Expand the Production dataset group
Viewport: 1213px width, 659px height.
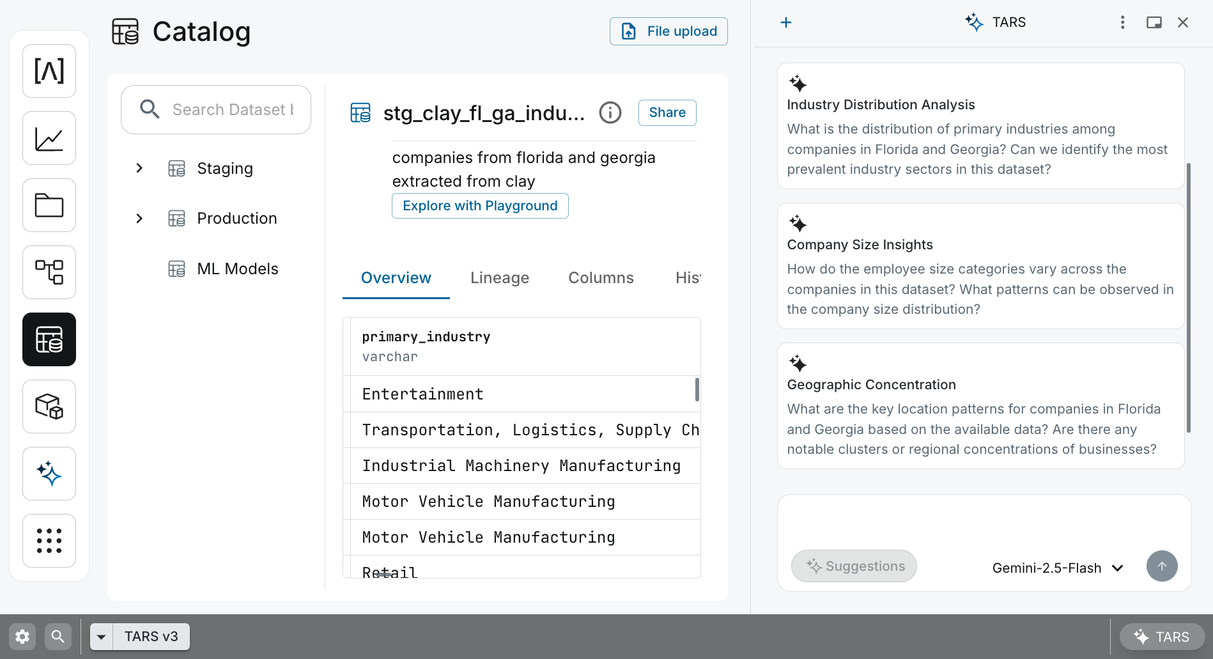click(139, 218)
